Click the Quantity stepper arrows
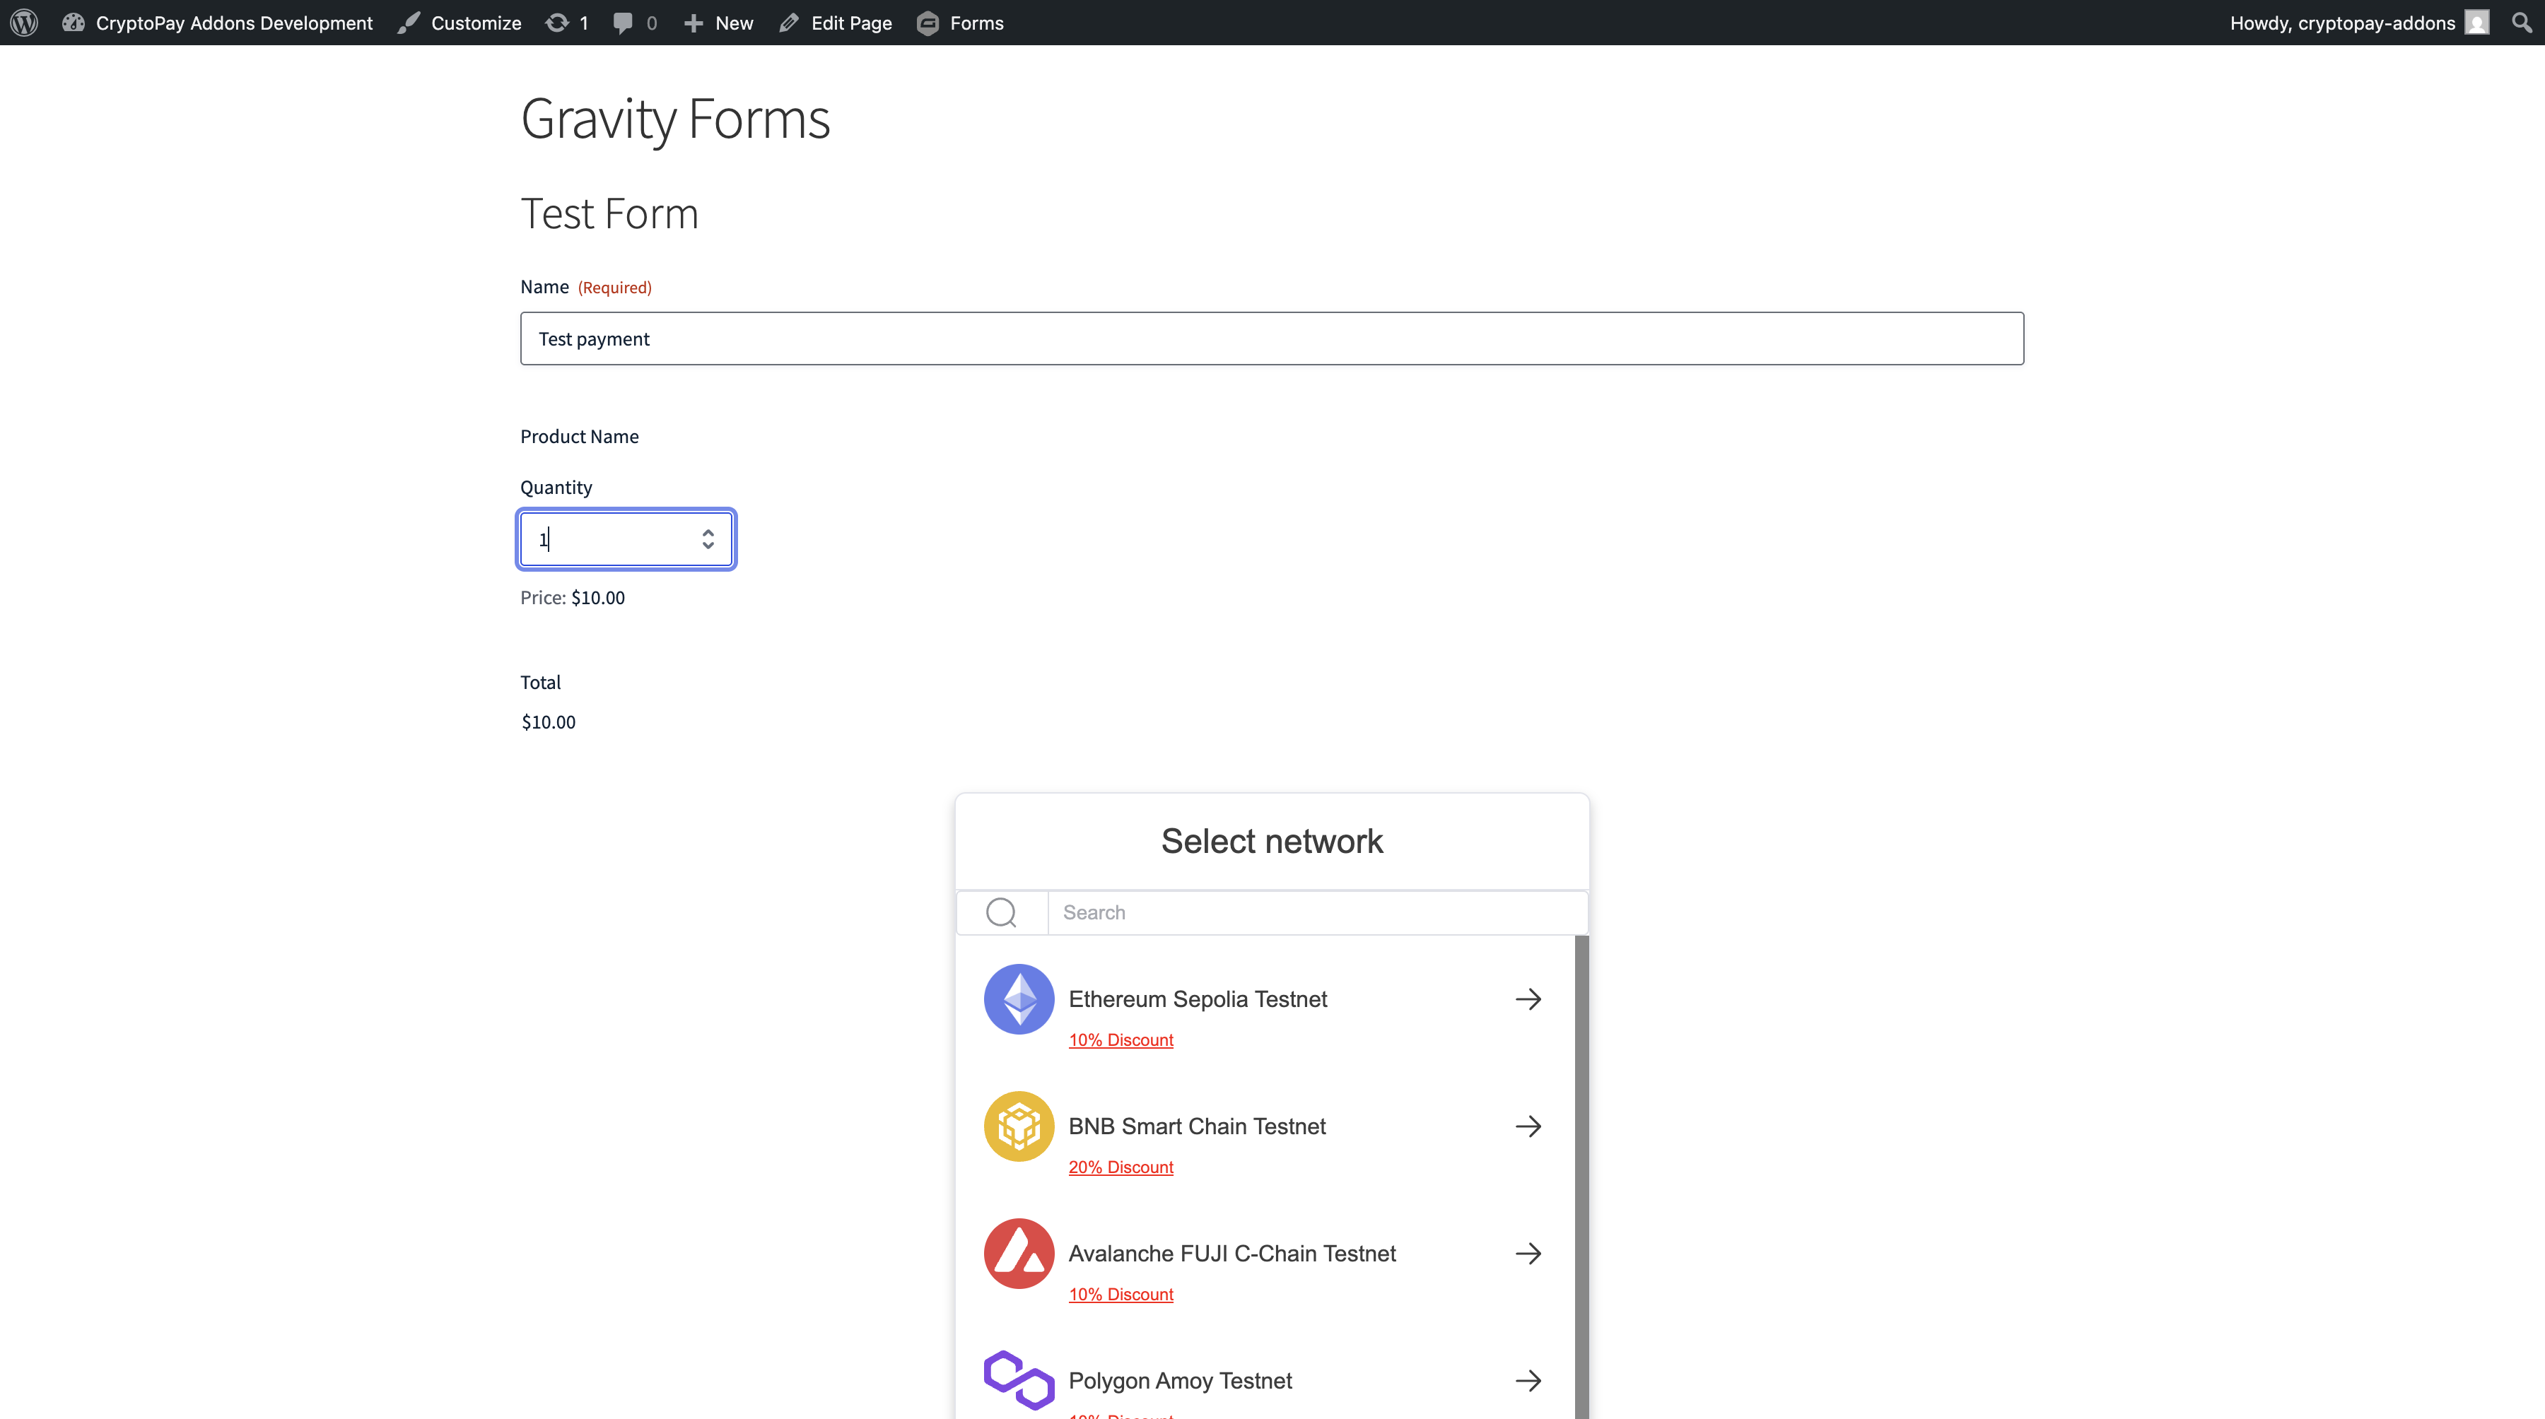The height and width of the screenshot is (1419, 2545). tap(708, 539)
